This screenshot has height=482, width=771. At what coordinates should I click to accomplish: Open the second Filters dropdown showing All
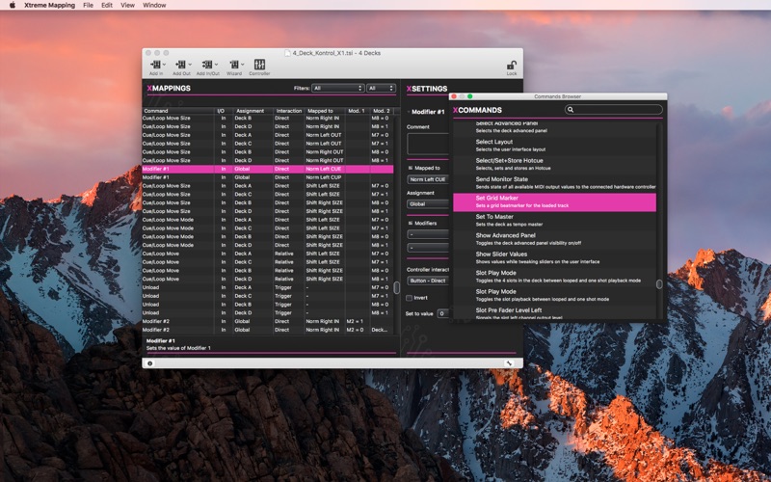(x=381, y=88)
